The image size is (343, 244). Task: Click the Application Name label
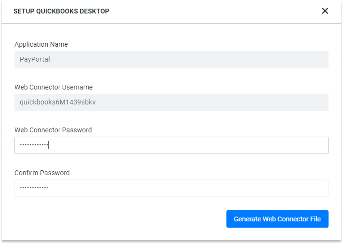click(x=41, y=44)
